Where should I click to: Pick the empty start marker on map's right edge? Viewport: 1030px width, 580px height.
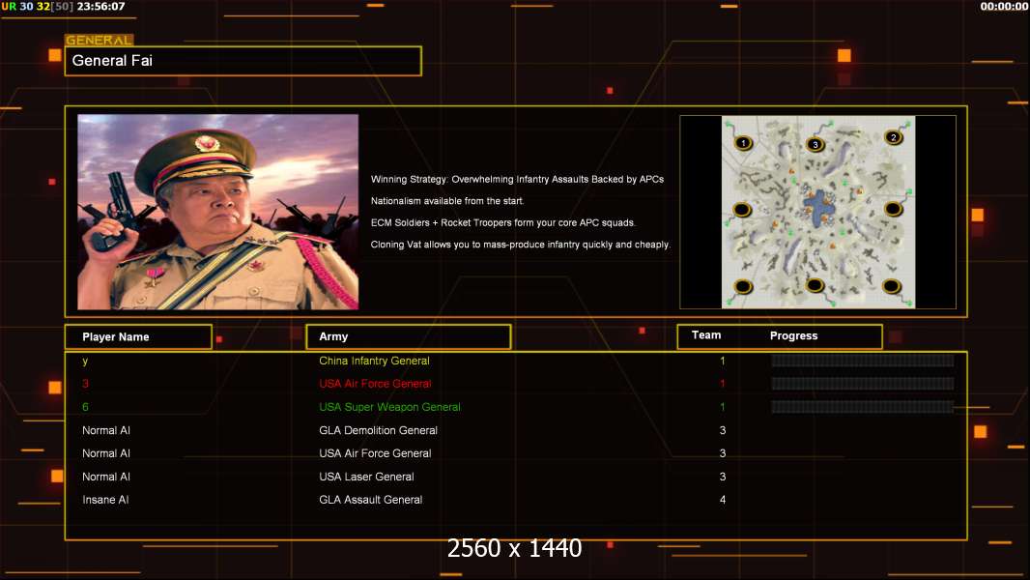tap(892, 209)
